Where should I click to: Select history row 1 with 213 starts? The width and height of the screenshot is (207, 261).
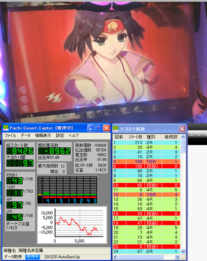pyautogui.click(x=147, y=143)
